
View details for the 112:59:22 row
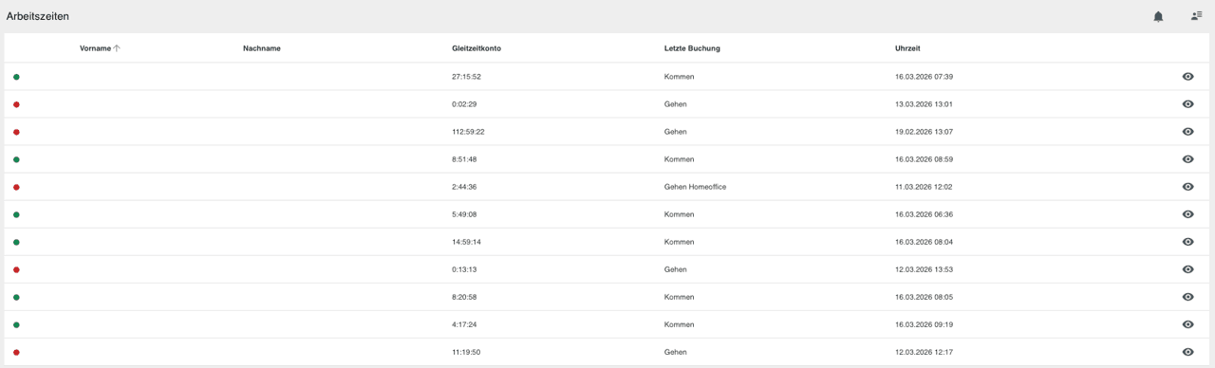click(x=1187, y=132)
